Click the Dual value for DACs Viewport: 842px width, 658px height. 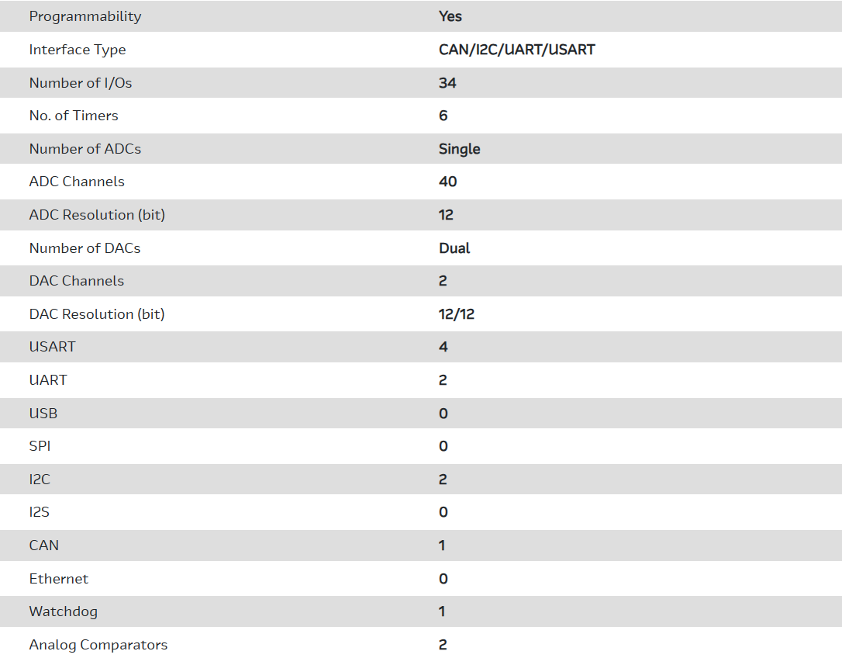pos(454,248)
